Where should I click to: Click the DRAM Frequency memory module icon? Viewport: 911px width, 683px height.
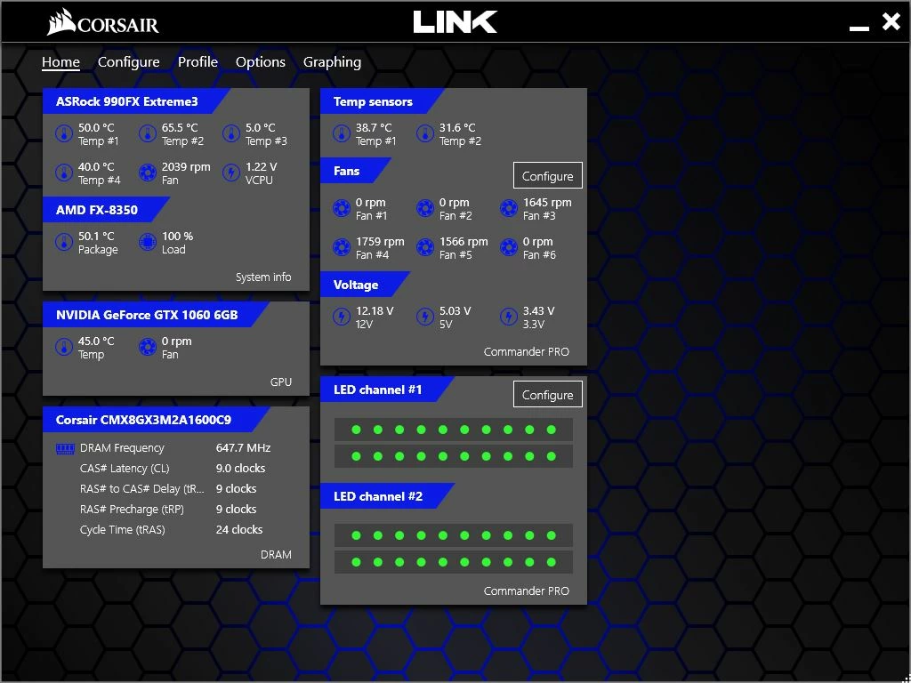[x=65, y=448]
